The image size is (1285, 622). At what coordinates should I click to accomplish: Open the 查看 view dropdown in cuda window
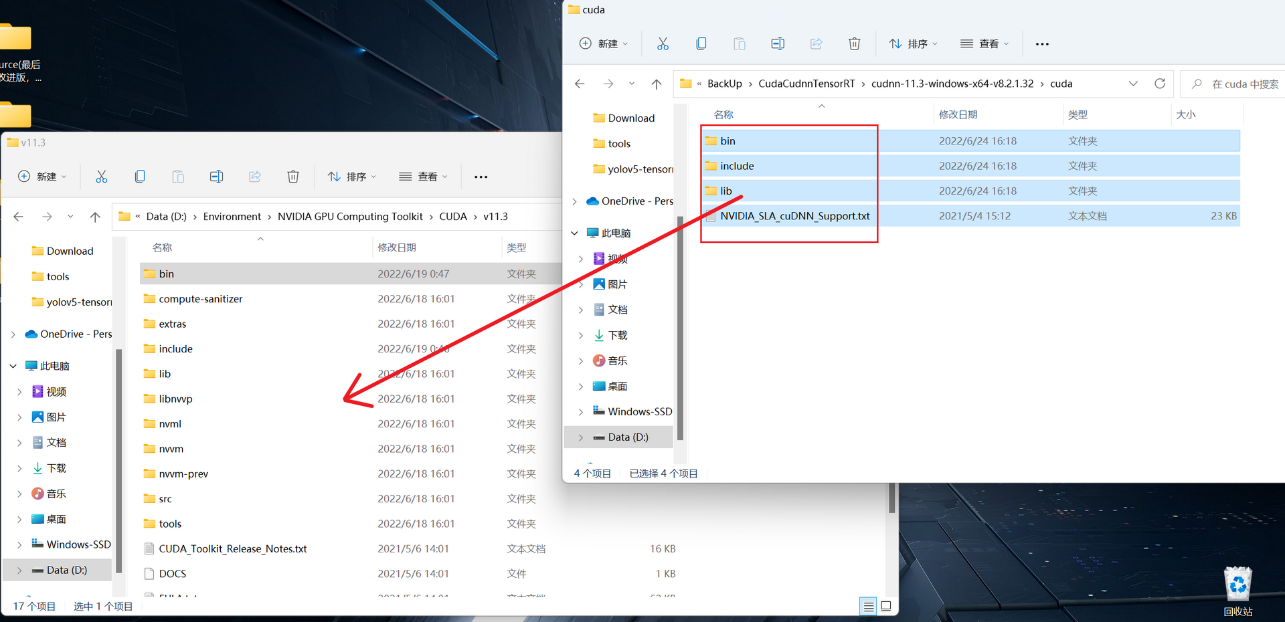point(984,43)
